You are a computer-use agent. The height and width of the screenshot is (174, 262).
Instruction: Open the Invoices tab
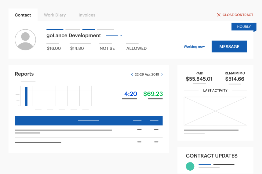coord(87,15)
